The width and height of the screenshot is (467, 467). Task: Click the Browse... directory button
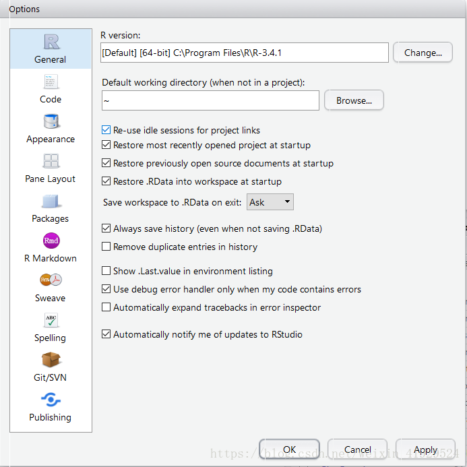(x=354, y=100)
